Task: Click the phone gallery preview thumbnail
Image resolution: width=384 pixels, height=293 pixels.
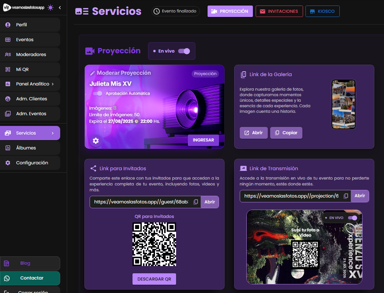Action: pos(343,104)
